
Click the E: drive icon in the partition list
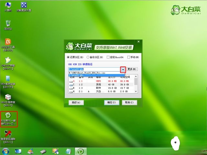point(71,88)
